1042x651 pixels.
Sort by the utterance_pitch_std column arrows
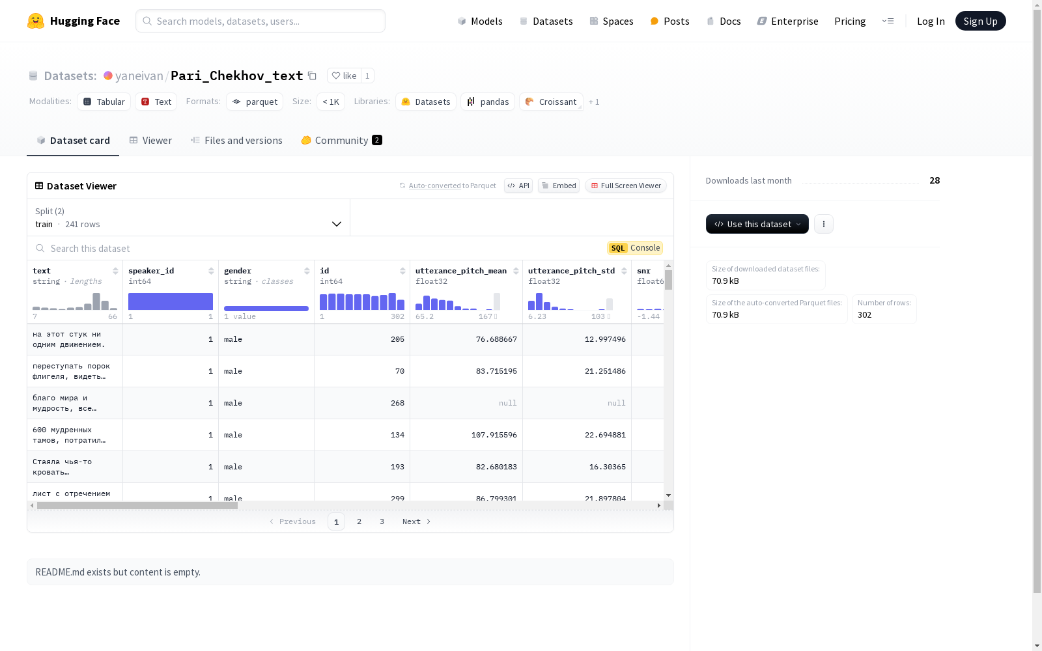click(624, 271)
